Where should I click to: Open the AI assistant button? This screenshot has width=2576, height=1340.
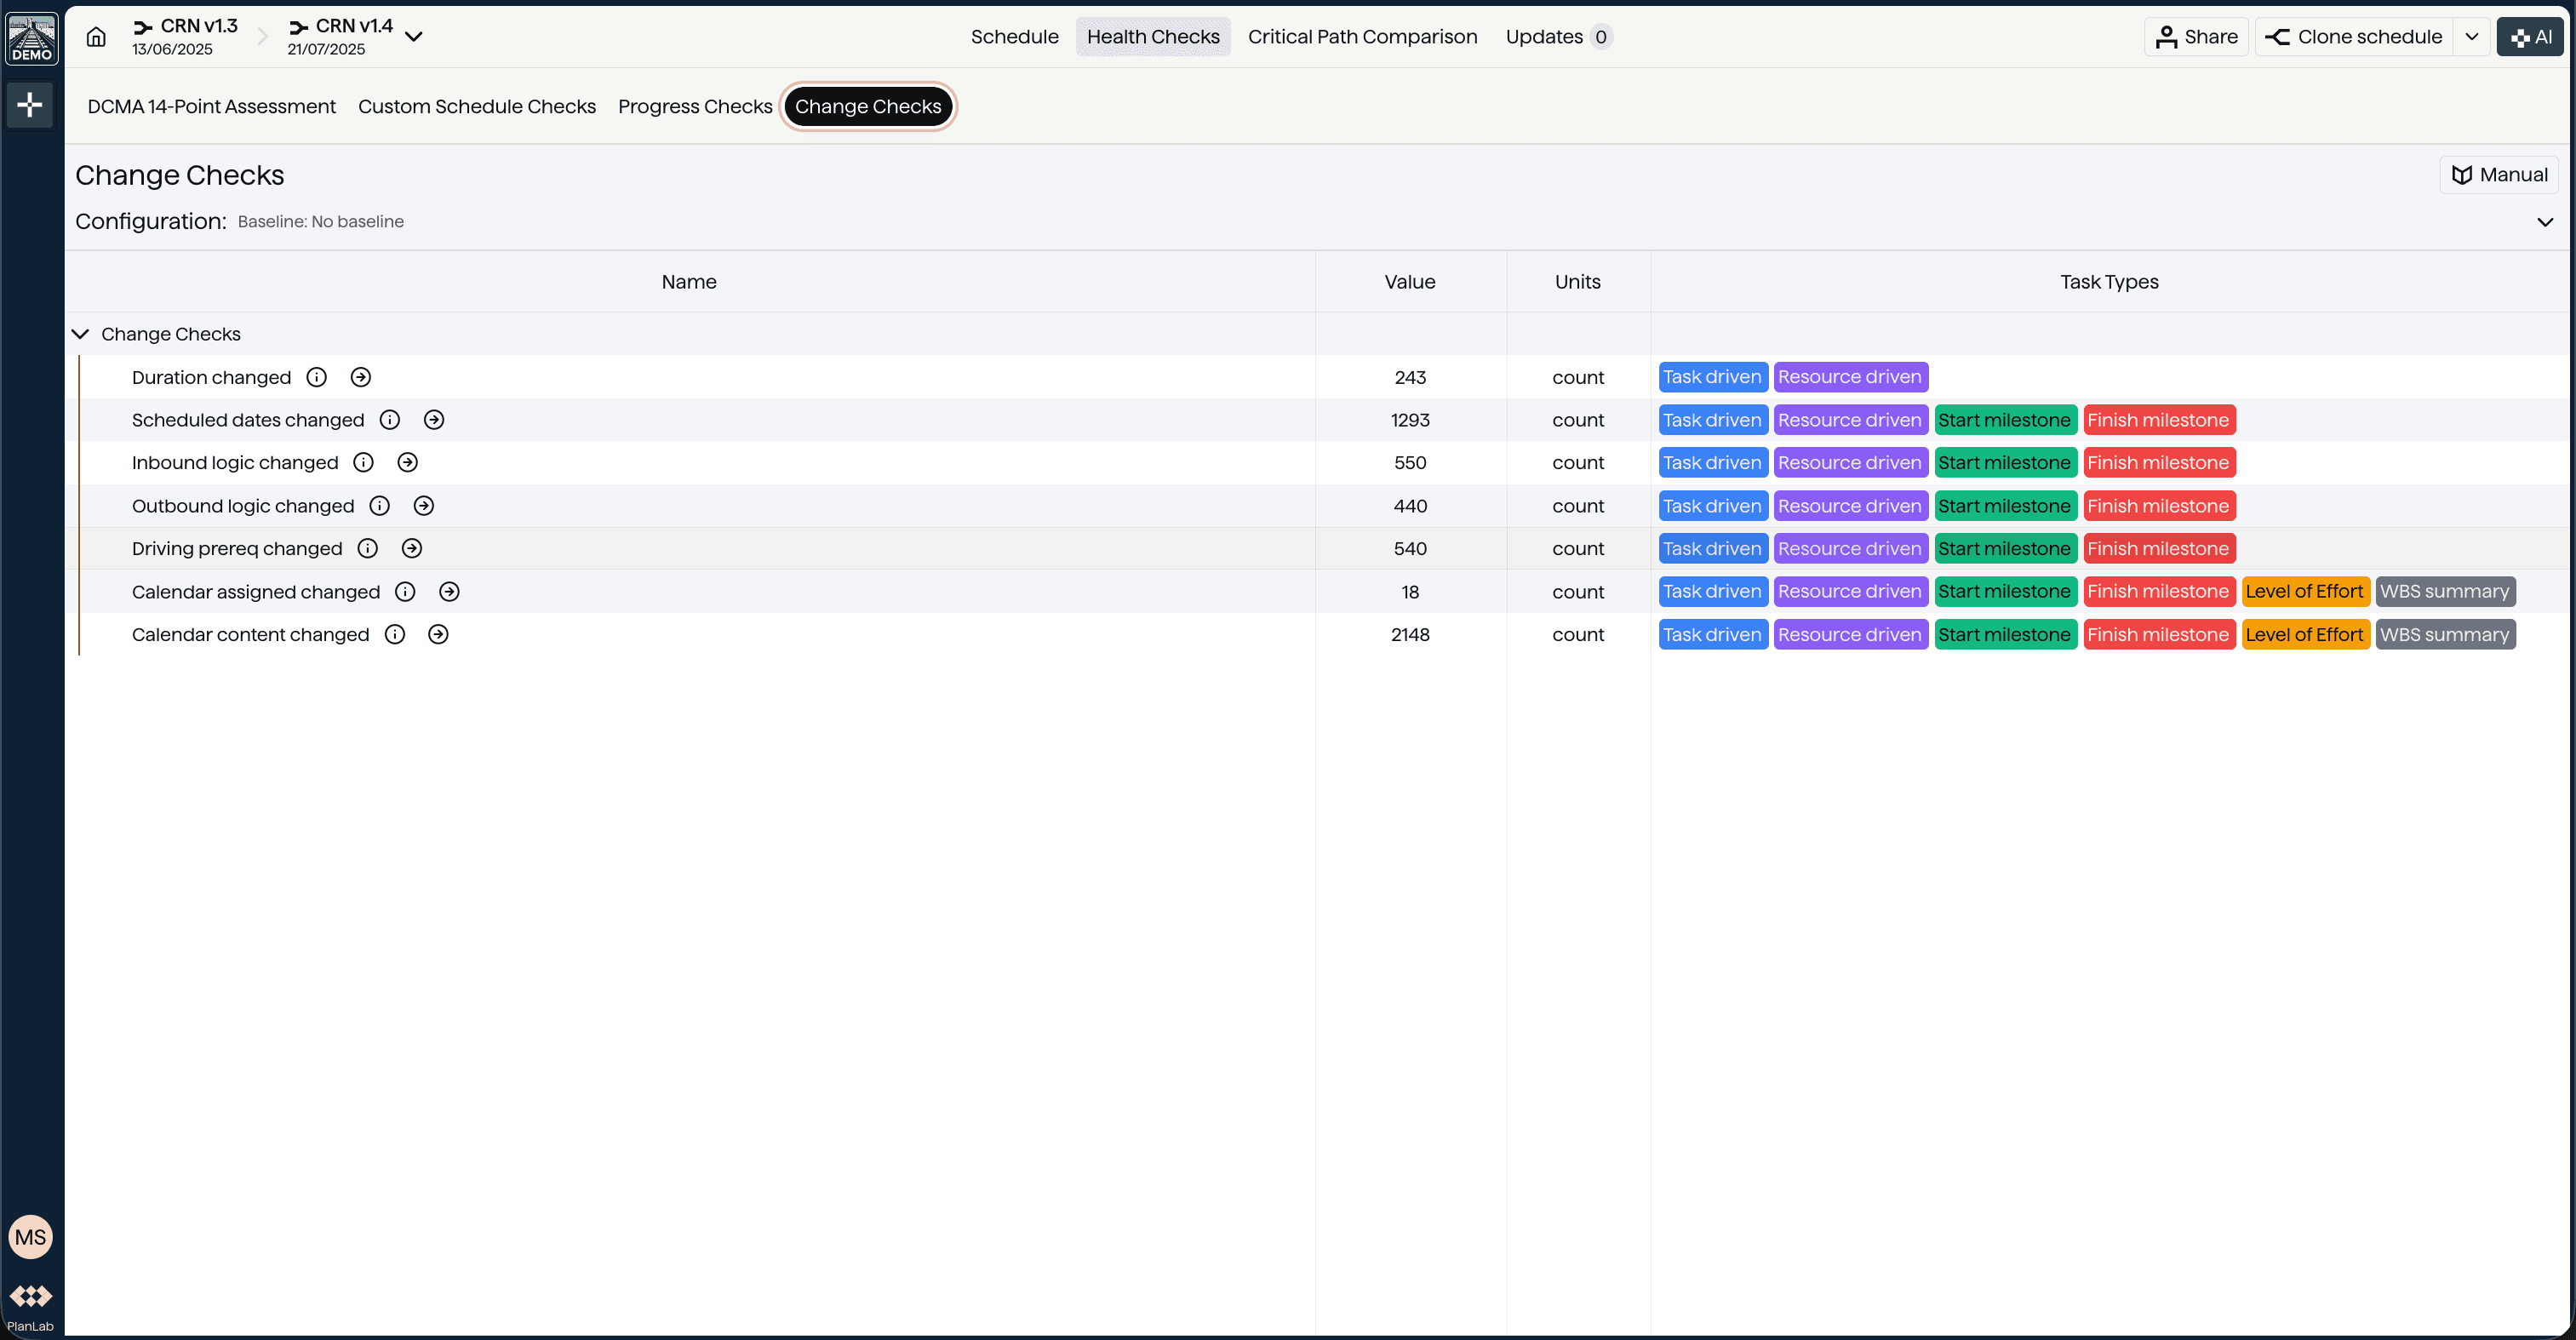click(2530, 36)
